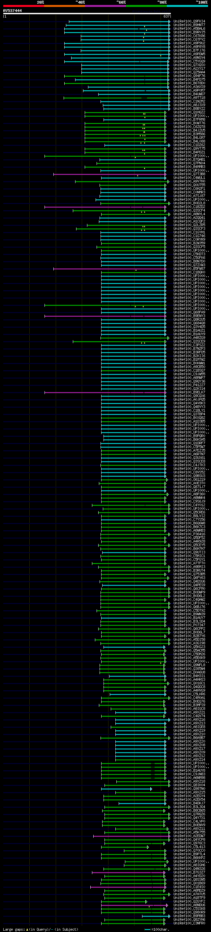Select UniRef100_C5SSK8 hit name

[189, 909]
